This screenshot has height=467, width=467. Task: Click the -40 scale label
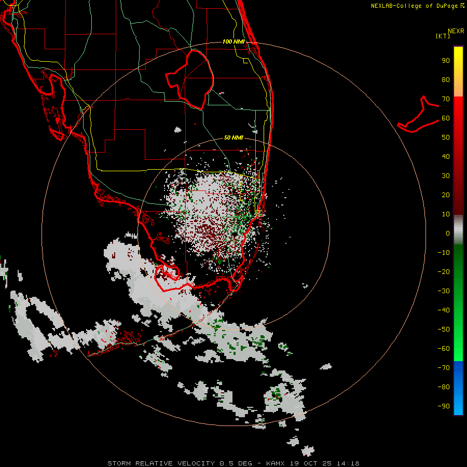point(444,310)
